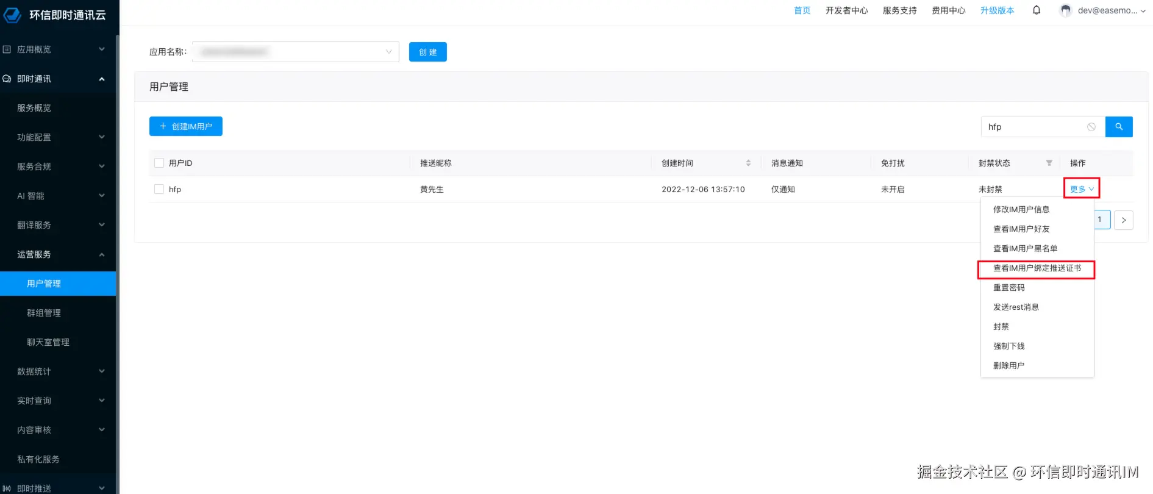Click the 未开启 cell
Screen dimensions: 1153x494
pyautogui.click(x=893, y=189)
